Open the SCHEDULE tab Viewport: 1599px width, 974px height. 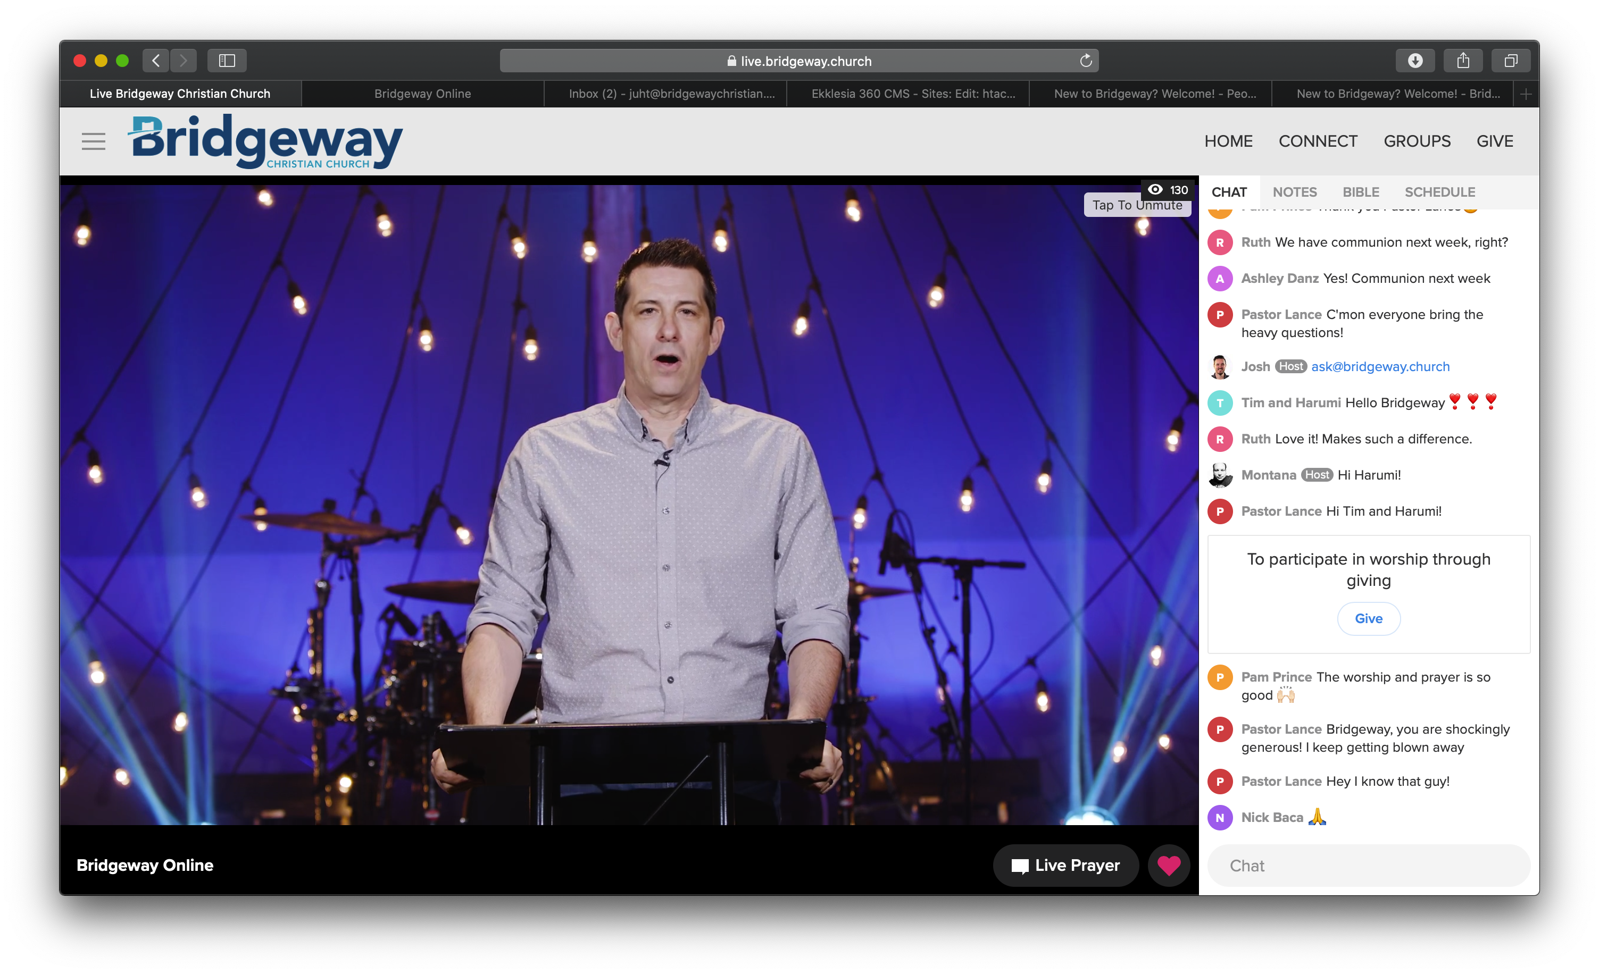(x=1439, y=192)
